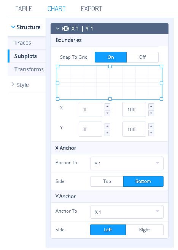Decrease the Y end value of 100
The width and height of the screenshot is (178, 250).
(151, 133)
